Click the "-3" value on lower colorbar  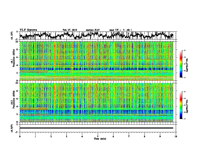pos(184,92)
